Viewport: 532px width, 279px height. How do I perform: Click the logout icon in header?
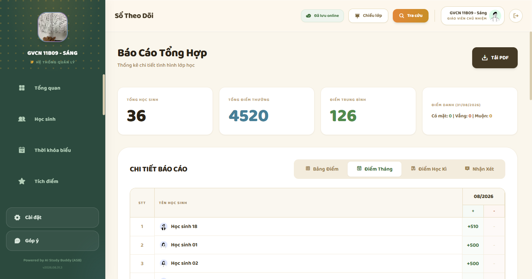(516, 16)
